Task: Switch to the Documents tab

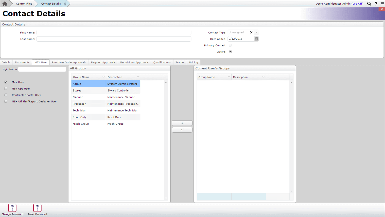Action: 22,62
